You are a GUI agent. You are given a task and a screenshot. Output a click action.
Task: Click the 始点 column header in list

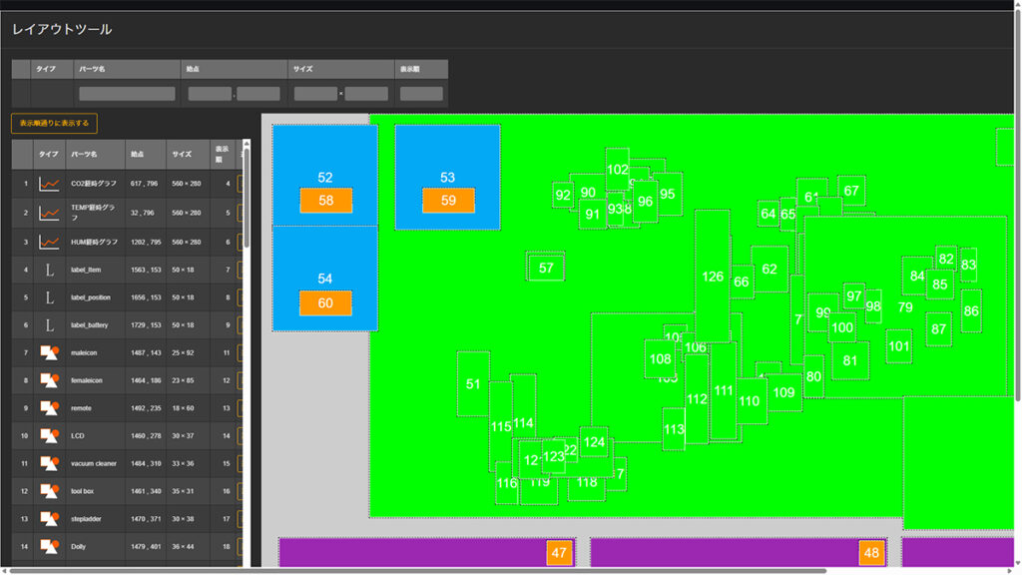point(146,155)
